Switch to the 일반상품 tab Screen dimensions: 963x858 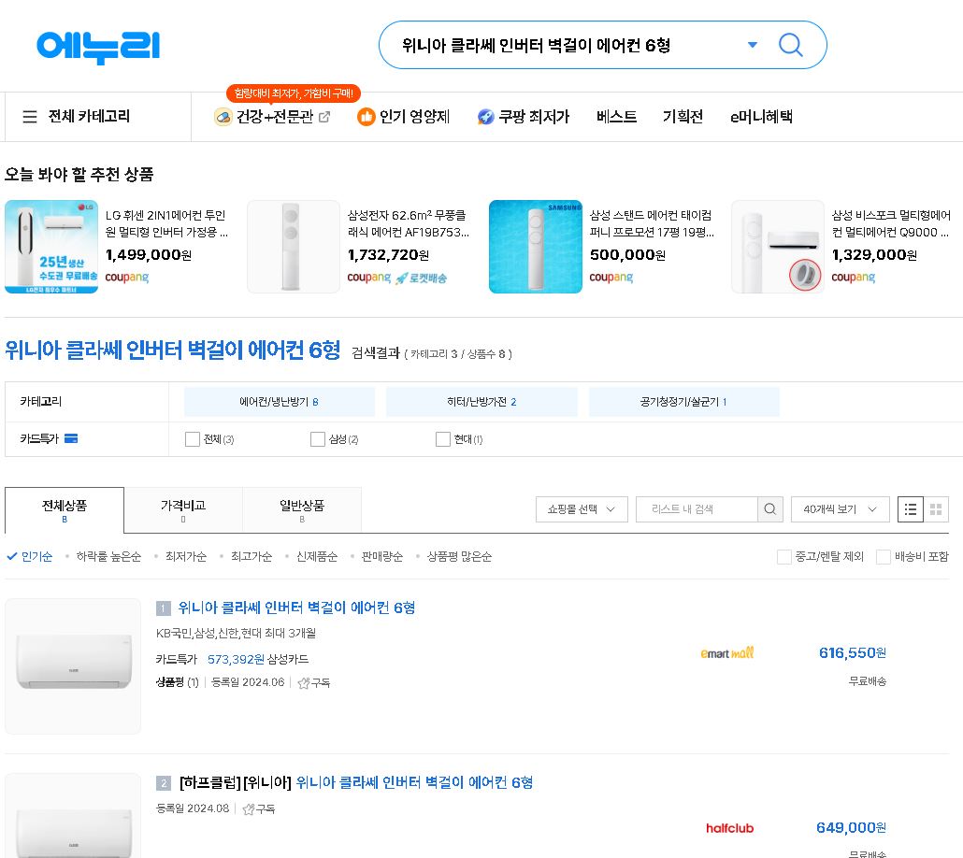coord(302,509)
